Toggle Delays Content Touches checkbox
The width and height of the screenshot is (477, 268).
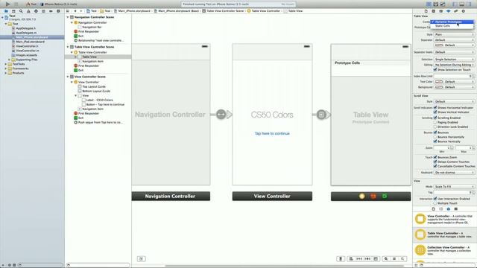tap(435, 162)
